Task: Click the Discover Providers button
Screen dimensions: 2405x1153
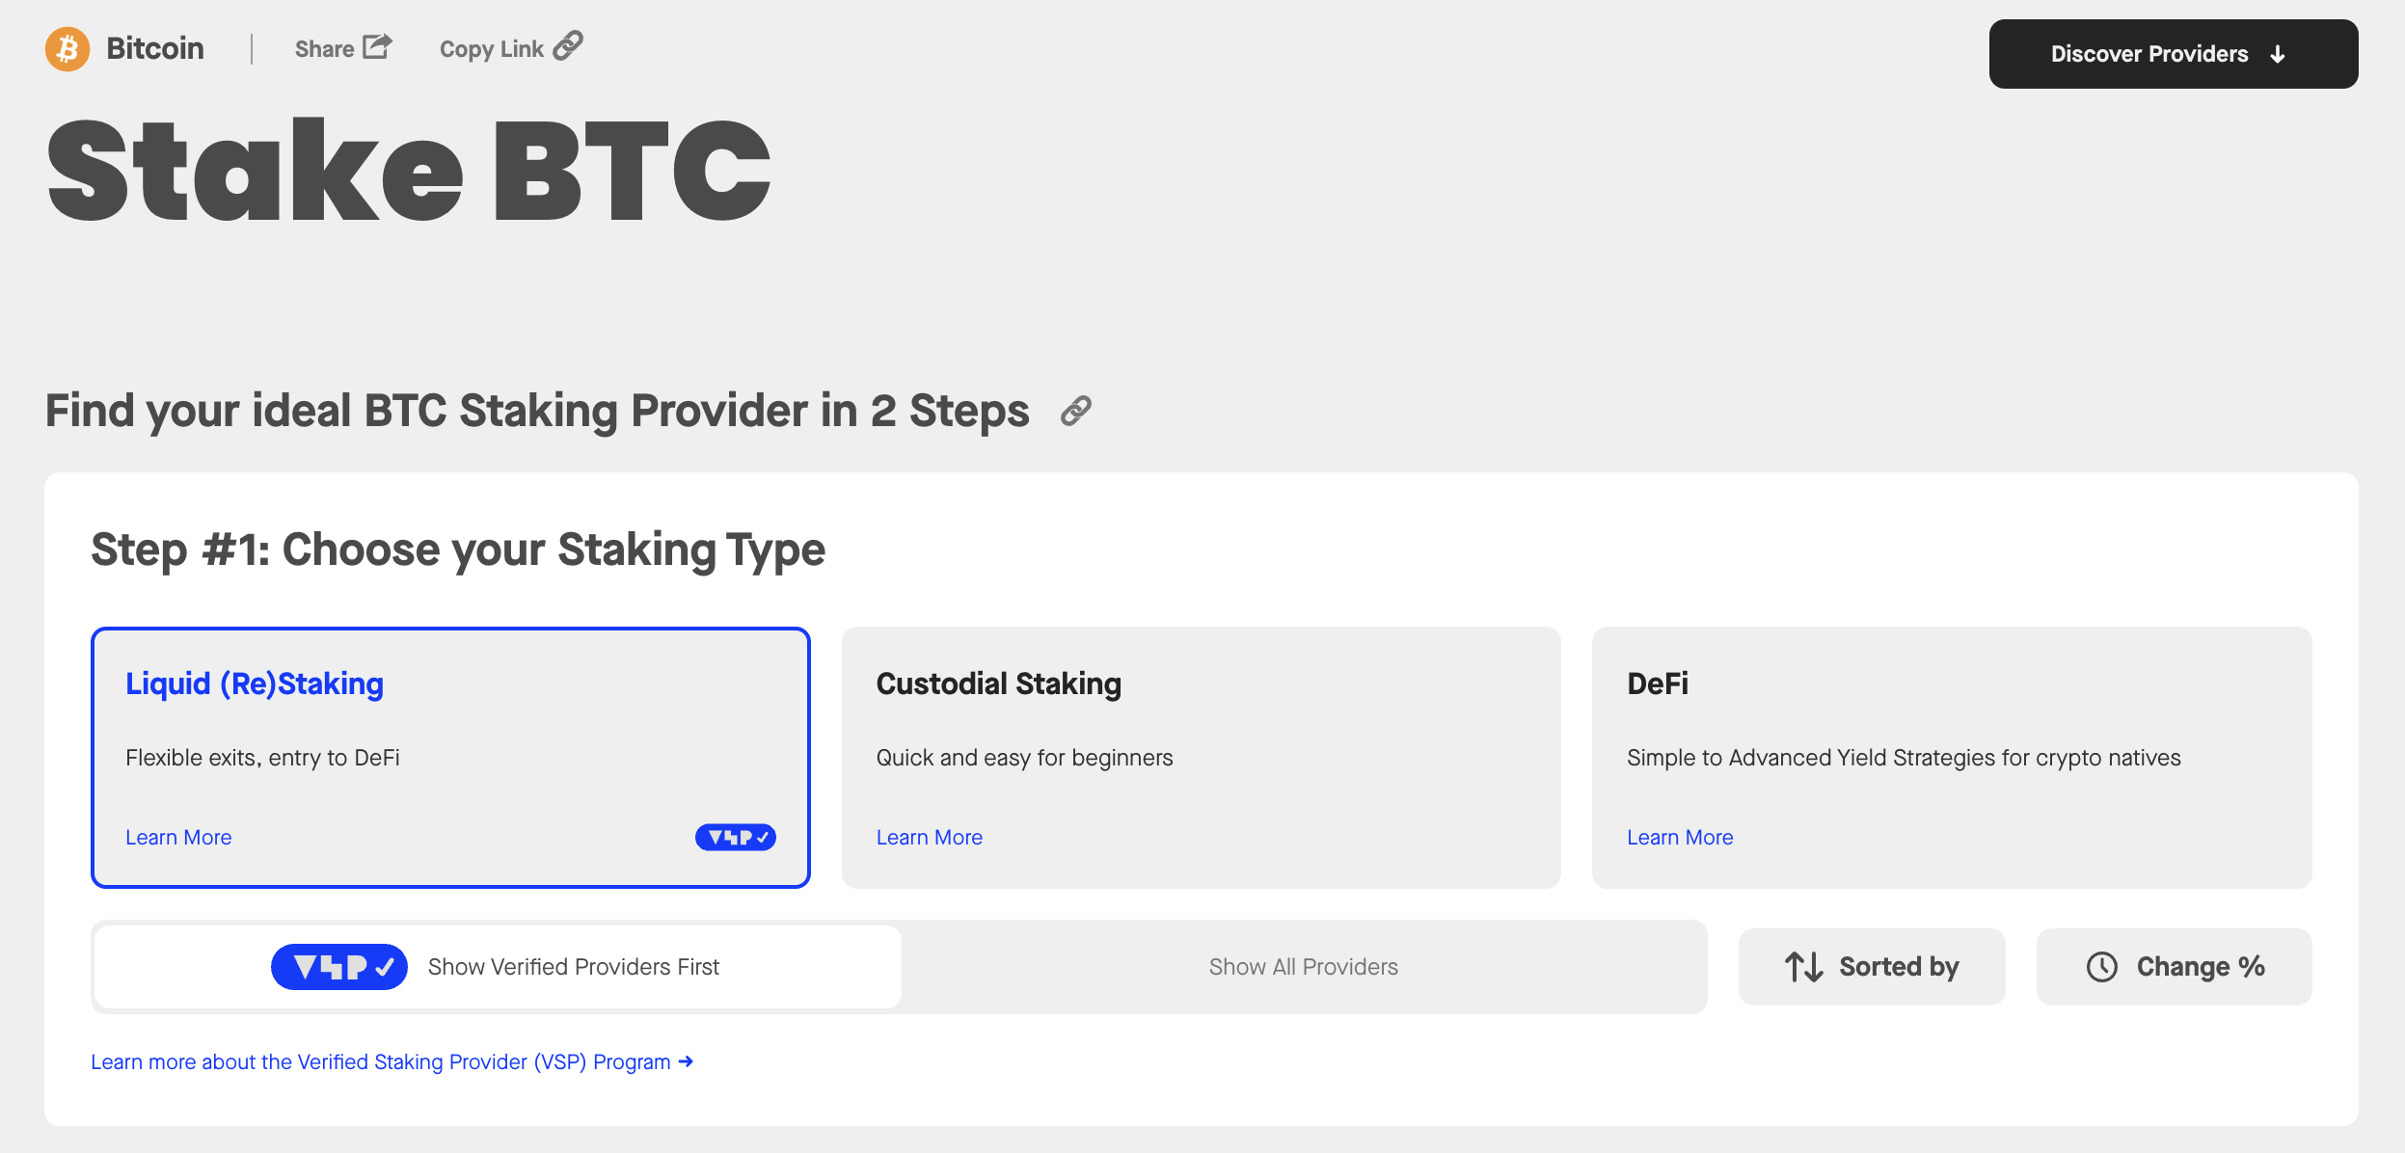Action: coord(2174,54)
